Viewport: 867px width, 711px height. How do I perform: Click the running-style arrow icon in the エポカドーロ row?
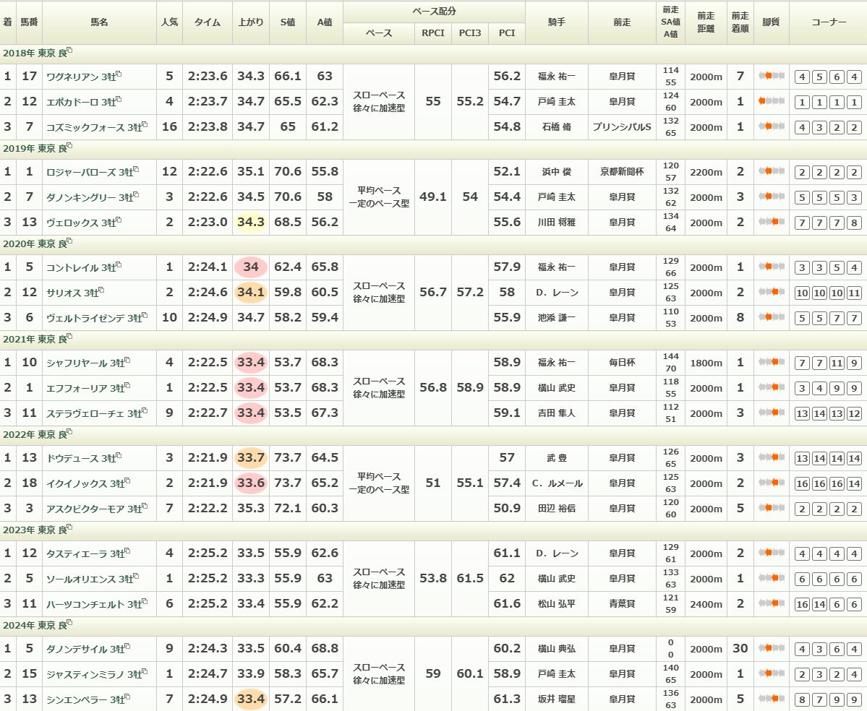771,102
